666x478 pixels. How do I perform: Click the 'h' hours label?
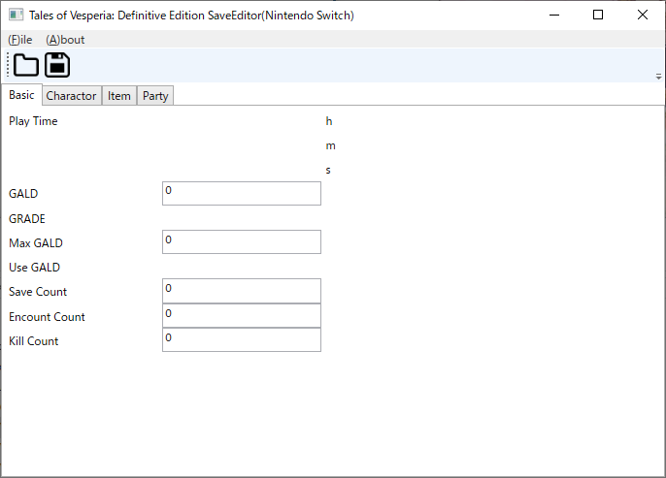329,121
